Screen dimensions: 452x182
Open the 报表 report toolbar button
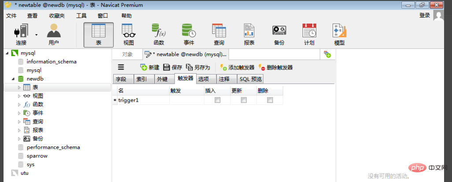(249, 35)
